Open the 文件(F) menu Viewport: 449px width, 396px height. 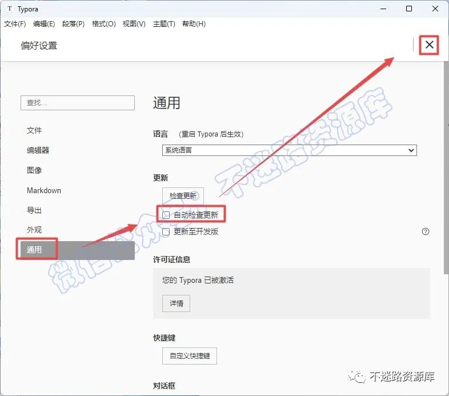15,24
